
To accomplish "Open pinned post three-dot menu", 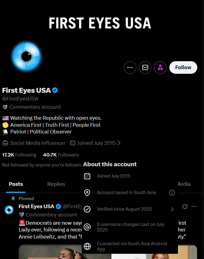I will (194, 206).
